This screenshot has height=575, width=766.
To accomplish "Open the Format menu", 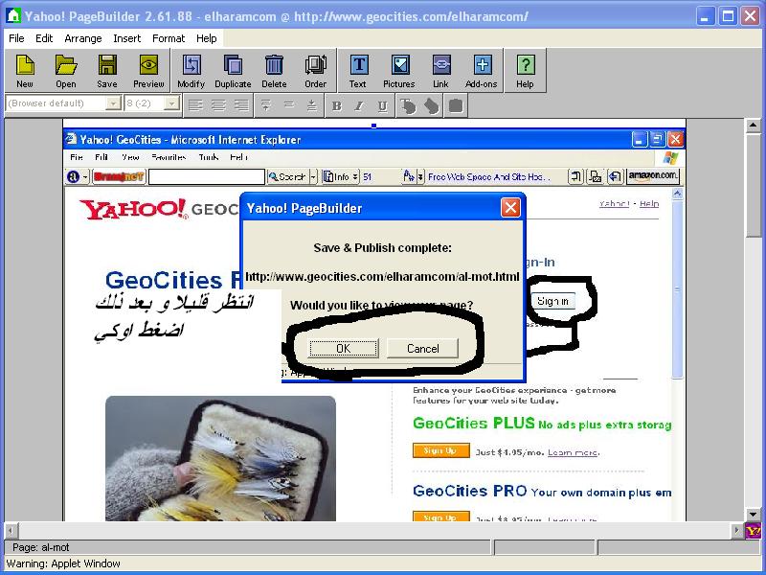I will (169, 38).
